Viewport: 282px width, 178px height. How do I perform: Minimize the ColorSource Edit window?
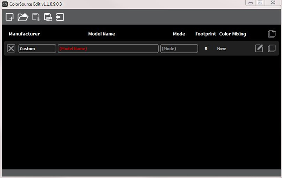click(251, 3)
